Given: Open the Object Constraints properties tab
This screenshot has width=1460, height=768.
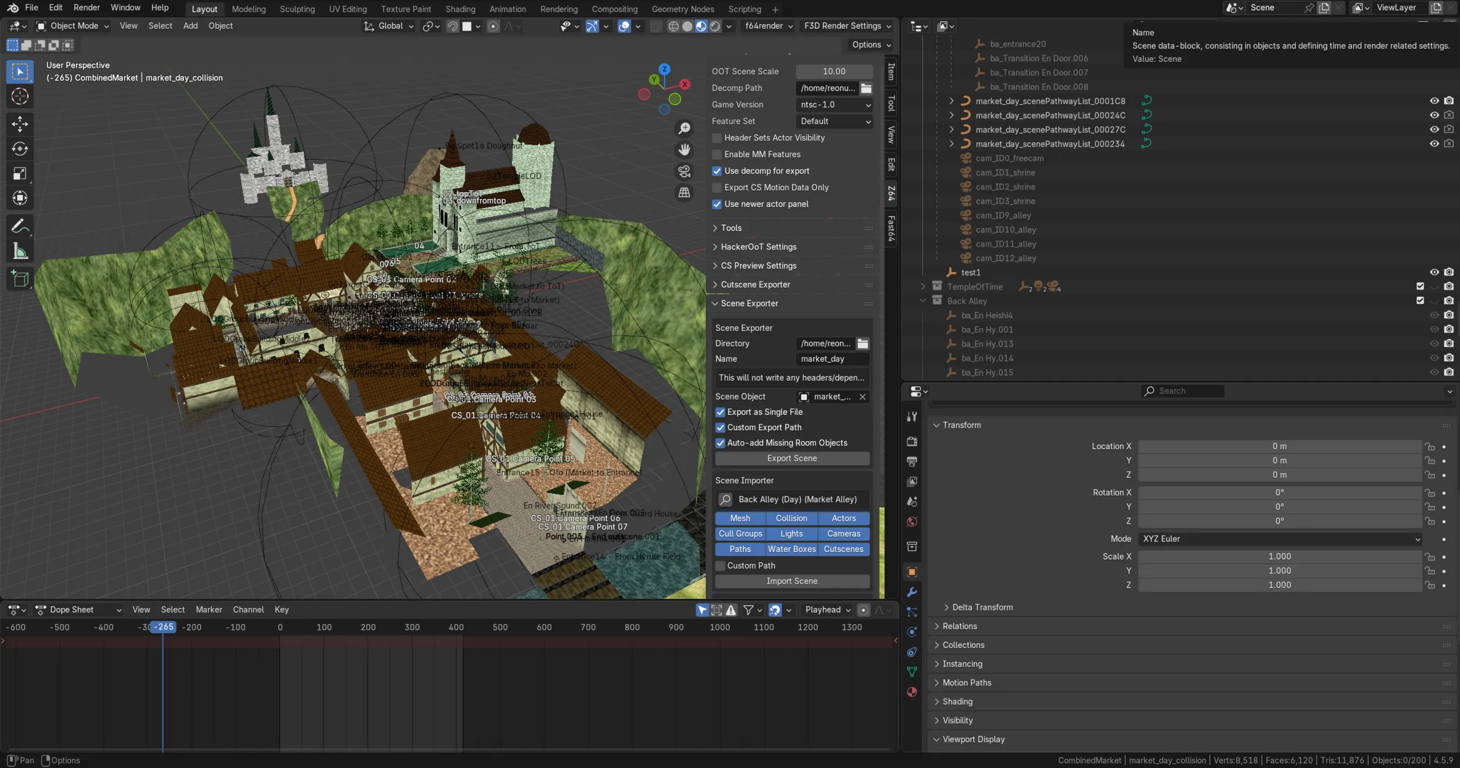Looking at the screenshot, I should pos(912,652).
